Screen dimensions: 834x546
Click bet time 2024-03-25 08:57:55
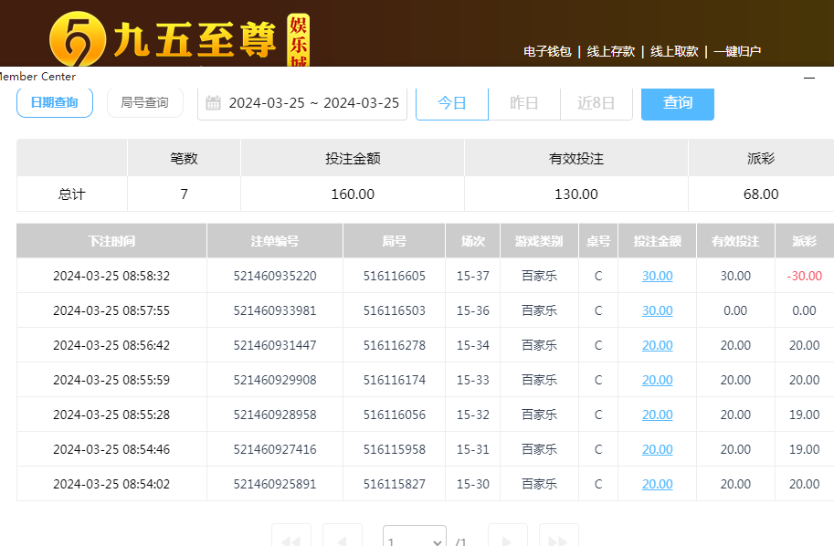(x=111, y=310)
